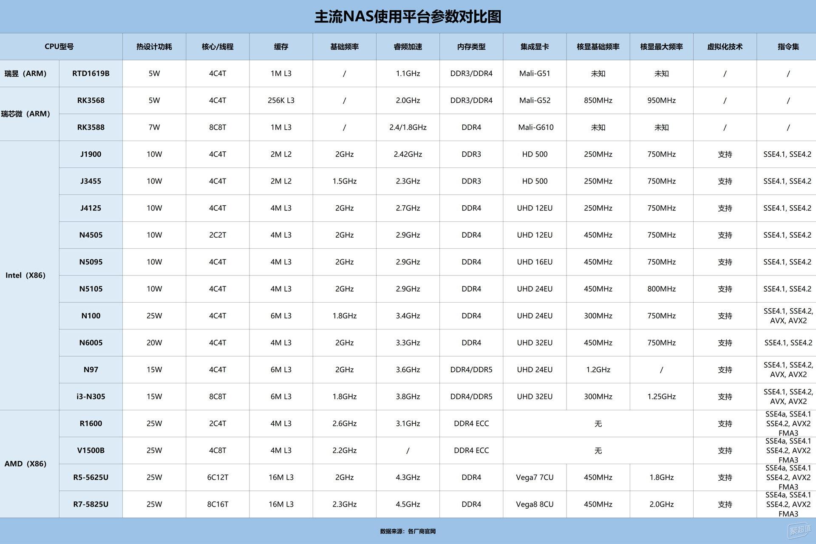Click the 核心/线程 column header
The image size is (816, 544).
pos(218,47)
